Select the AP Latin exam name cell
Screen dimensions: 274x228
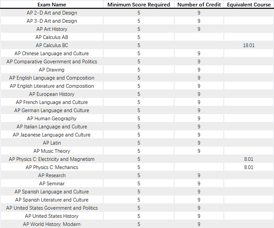[52, 143]
